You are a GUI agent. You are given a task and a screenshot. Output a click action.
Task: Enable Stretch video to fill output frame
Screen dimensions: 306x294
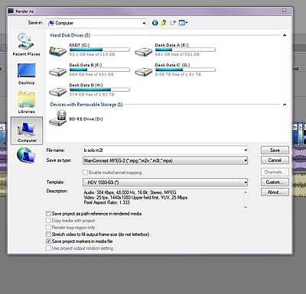click(x=48, y=234)
